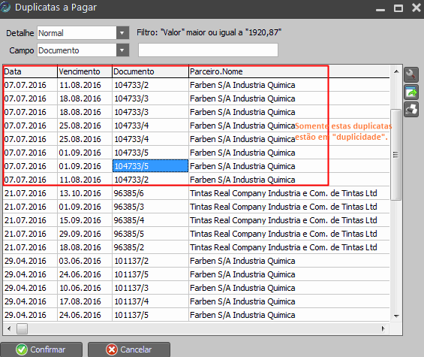This screenshot has height=357, width=424.
Task: Click the export window icon with green arrow
Action: 411,92
